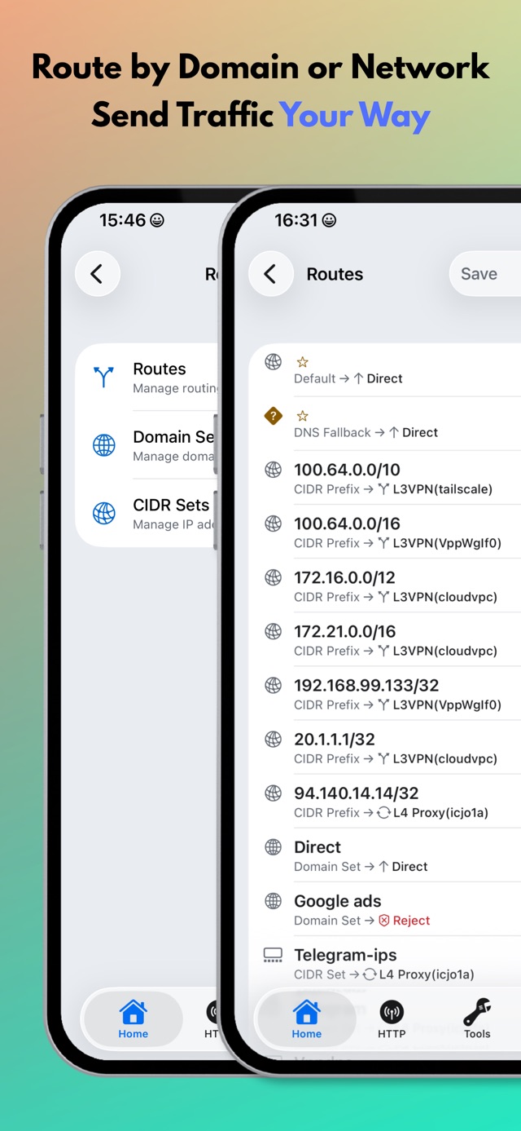Click 'L4 Proxy(icjo1a)' under 94.140.14.14/32
Viewport: 521px width, 1131px height.
(x=441, y=812)
